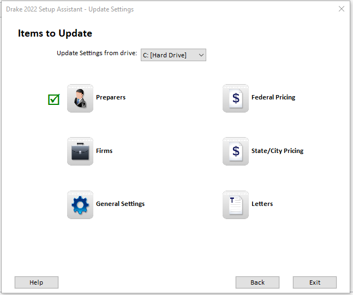
Task: Click the State/City Pricing label
Action: pos(277,151)
